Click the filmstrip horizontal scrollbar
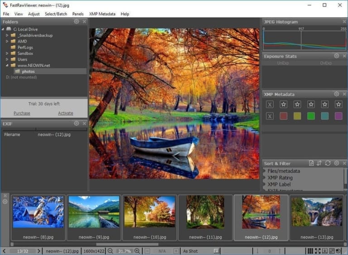Viewport: 348px width, 255px height. click(127, 244)
